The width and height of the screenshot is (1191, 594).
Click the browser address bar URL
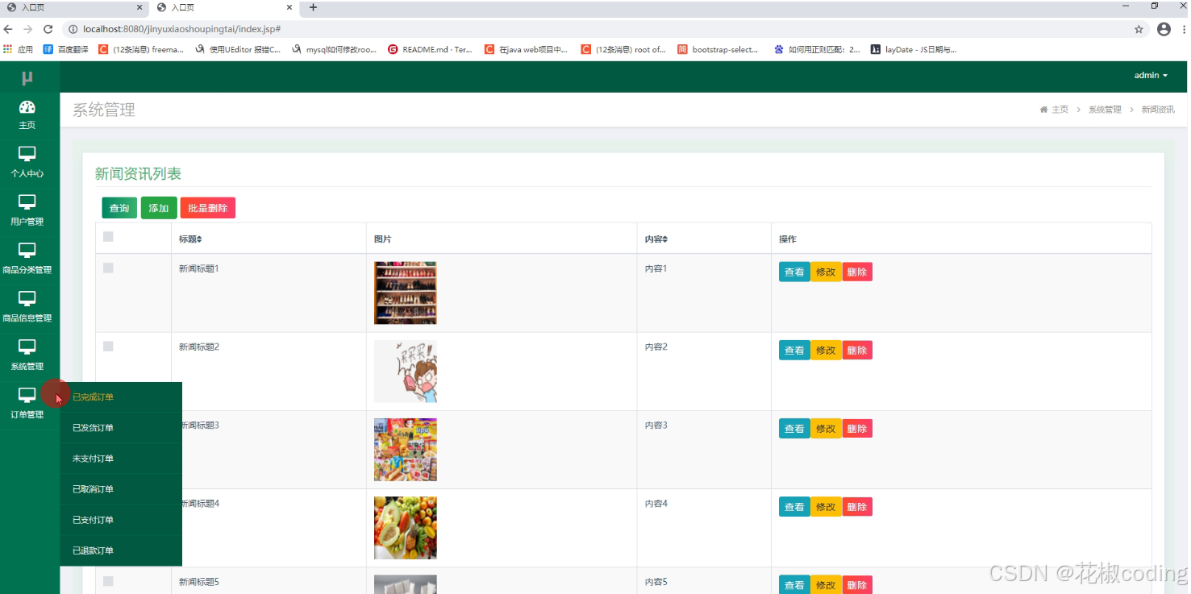point(181,29)
